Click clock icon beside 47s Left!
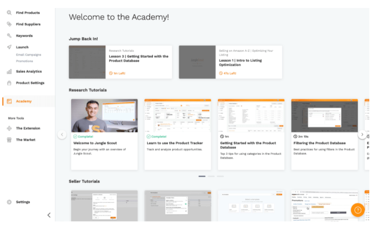Image resolution: width=374 pixels, height=229 pixels. [221, 73]
